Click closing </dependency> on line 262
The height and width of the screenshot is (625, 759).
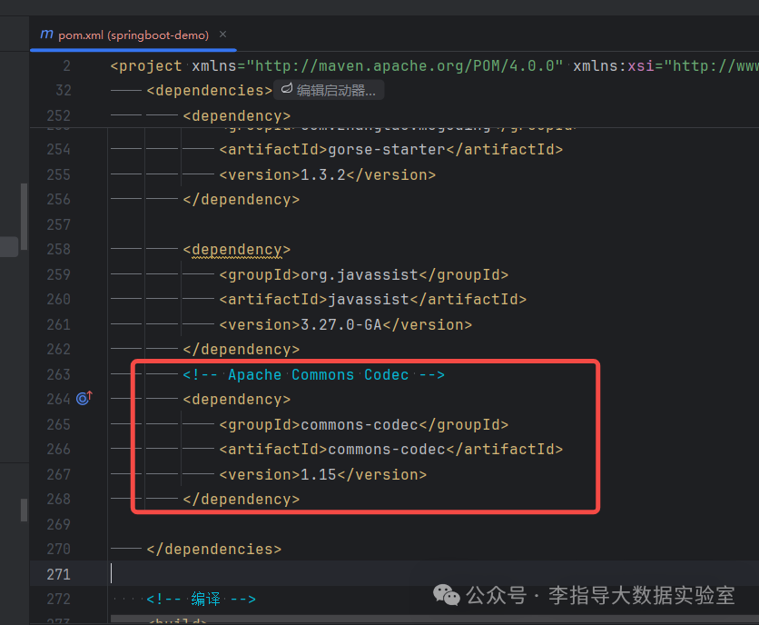[x=241, y=350]
